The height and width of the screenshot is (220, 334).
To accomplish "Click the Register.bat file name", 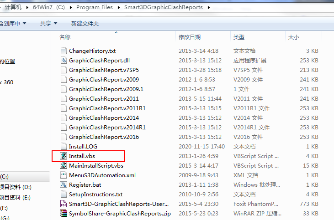I will 85,185.
